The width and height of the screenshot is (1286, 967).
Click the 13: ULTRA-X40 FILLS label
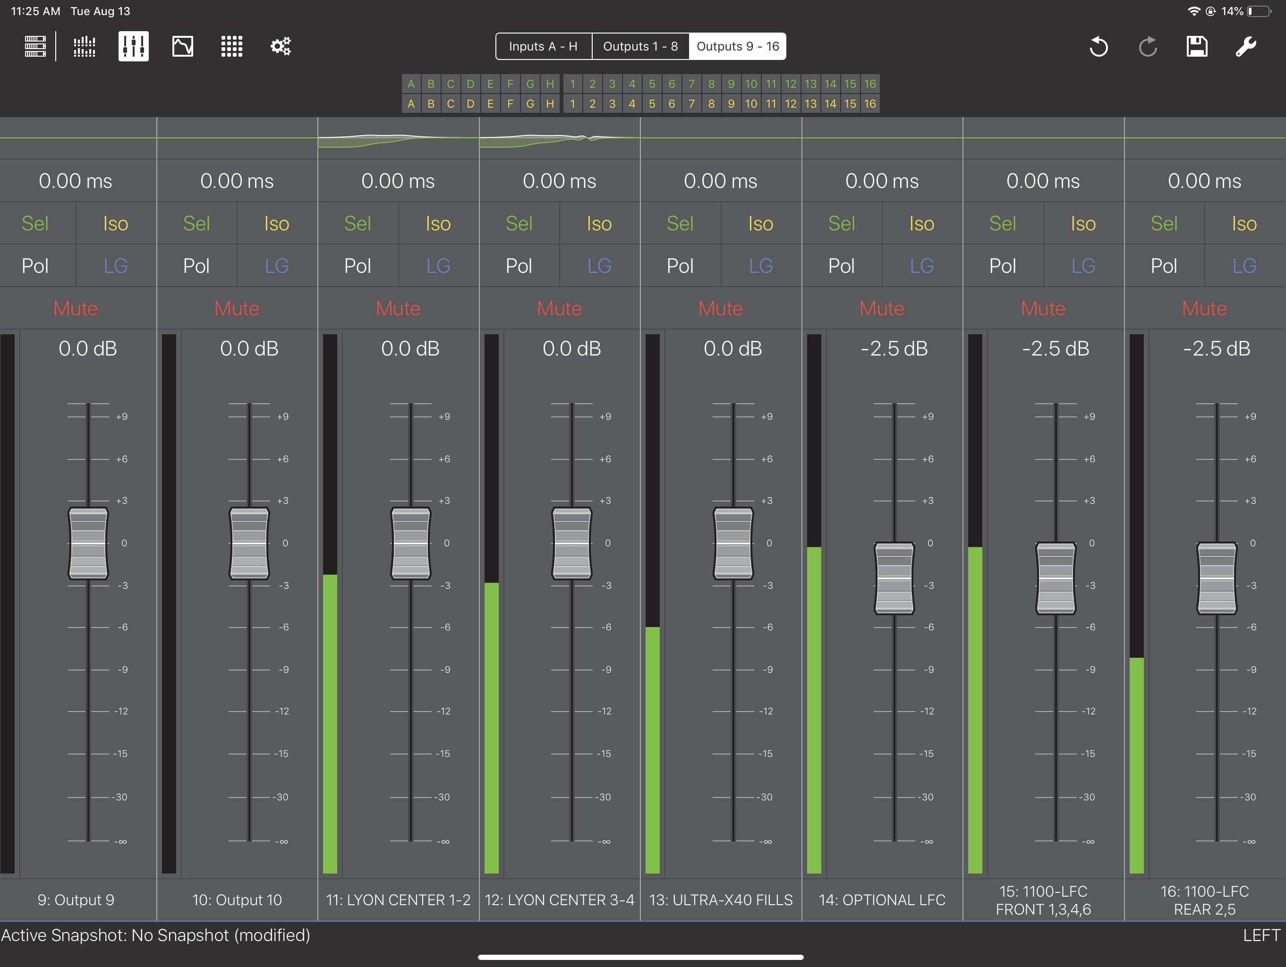[721, 899]
